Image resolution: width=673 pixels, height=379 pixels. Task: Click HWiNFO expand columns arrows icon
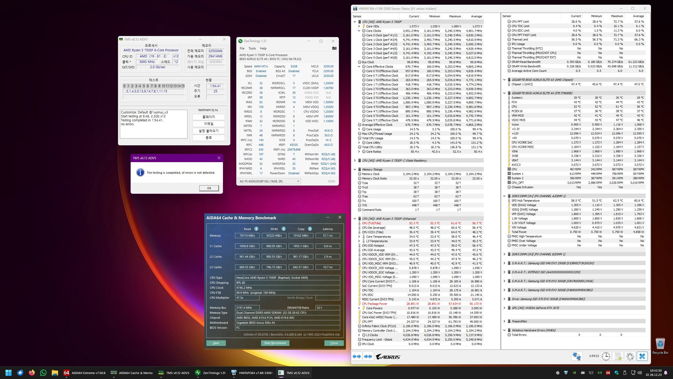tap(357, 356)
